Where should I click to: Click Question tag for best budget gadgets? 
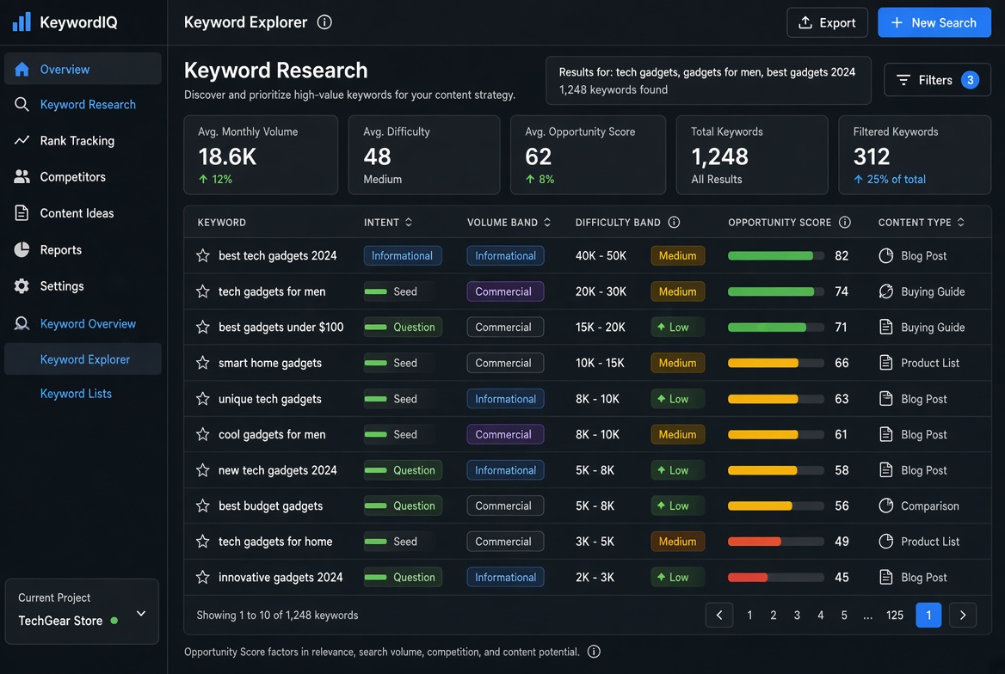click(403, 506)
